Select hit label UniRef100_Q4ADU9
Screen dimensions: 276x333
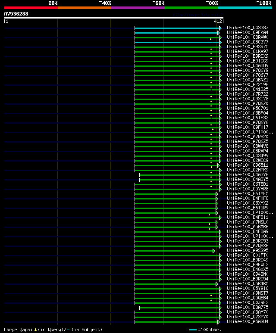pos(248,65)
